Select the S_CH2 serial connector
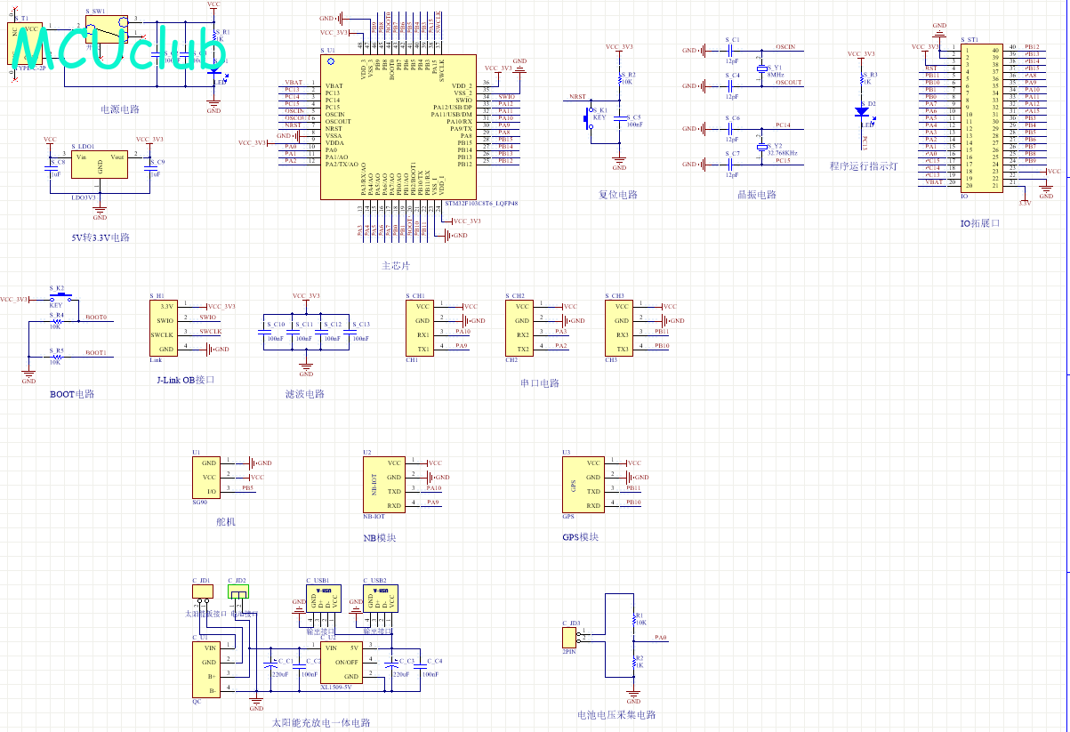 tap(520, 328)
